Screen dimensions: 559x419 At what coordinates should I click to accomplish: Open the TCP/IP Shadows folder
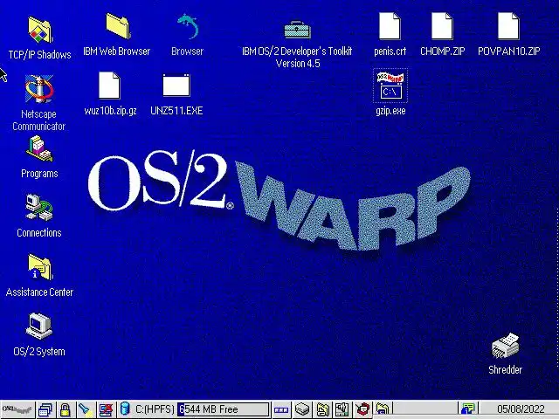(40, 30)
